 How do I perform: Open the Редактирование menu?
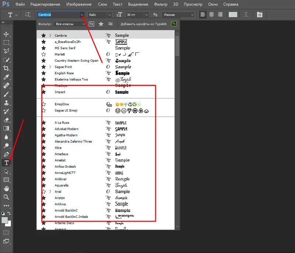click(45, 4)
